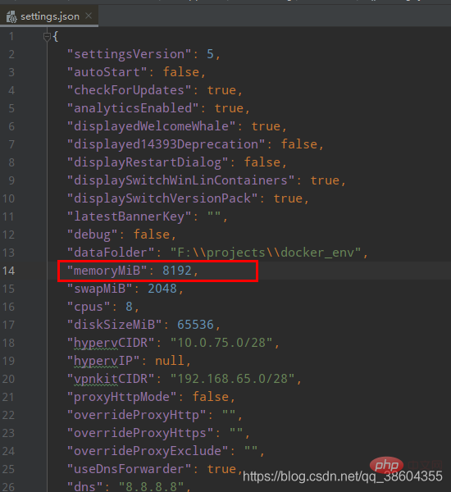Image resolution: width=451 pixels, height=492 pixels.
Task: Click the dns value "8.8.8.8"
Action: pyautogui.click(x=151, y=486)
